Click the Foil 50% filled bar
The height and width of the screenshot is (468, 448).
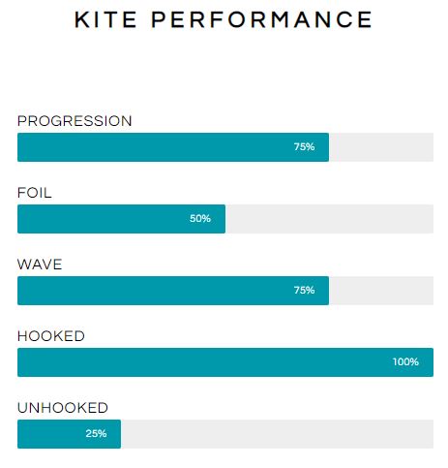pyautogui.click(x=121, y=219)
